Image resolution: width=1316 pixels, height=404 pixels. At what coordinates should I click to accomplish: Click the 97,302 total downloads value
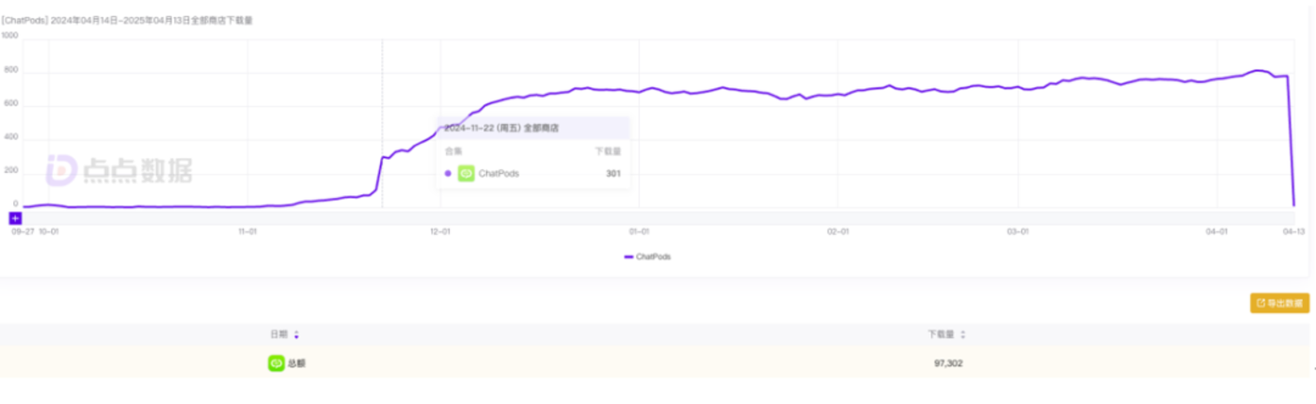(x=948, y=363)
